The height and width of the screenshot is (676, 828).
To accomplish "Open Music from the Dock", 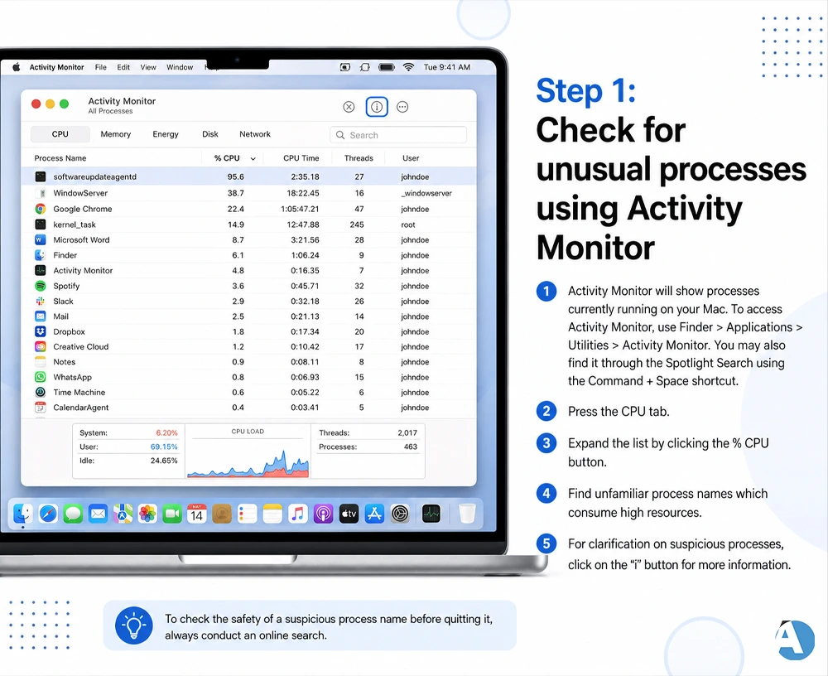I will pos(298,513).
